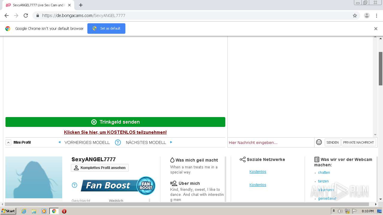Click system clock 8:10 PM

(367, 211)
